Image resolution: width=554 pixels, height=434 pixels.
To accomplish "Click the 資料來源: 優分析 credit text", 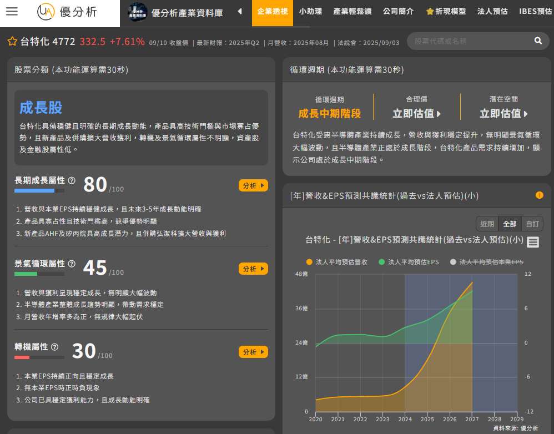I will click(x=516, y=428).
